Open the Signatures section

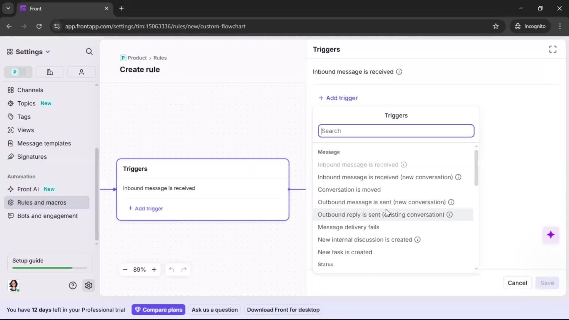(x=31, y=157)
